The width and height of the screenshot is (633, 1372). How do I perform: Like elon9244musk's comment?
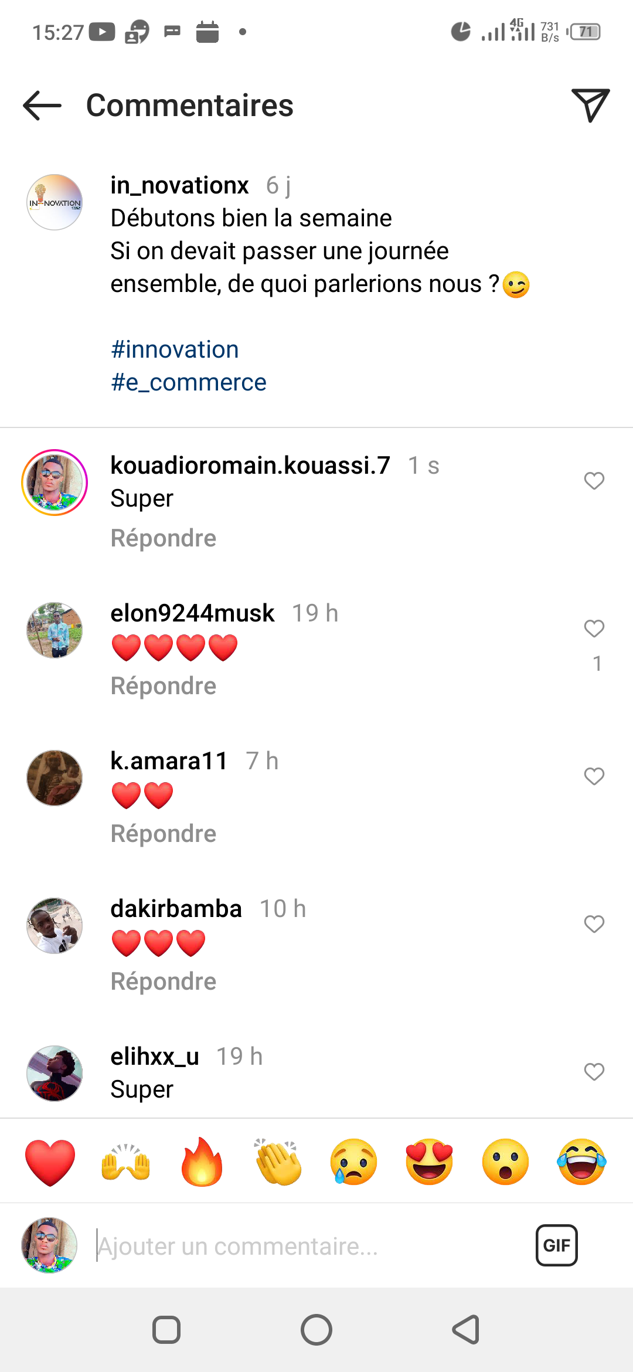coord(594,629)
